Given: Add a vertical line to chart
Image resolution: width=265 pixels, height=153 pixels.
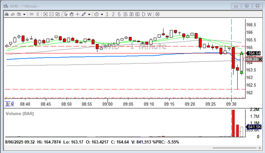Looking at the screenshot, I should (38, 14).
